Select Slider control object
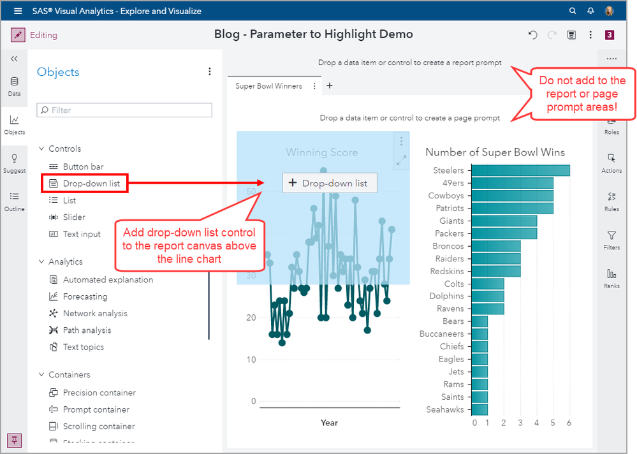Viewport: 637px width, 454px height. [74, 217]
